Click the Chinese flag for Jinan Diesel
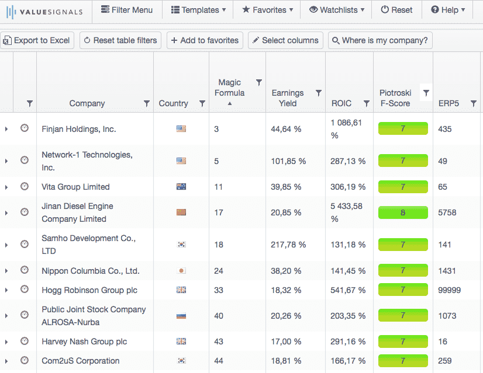The height and width of the screenshot is (373, 483). coord(181,212)
